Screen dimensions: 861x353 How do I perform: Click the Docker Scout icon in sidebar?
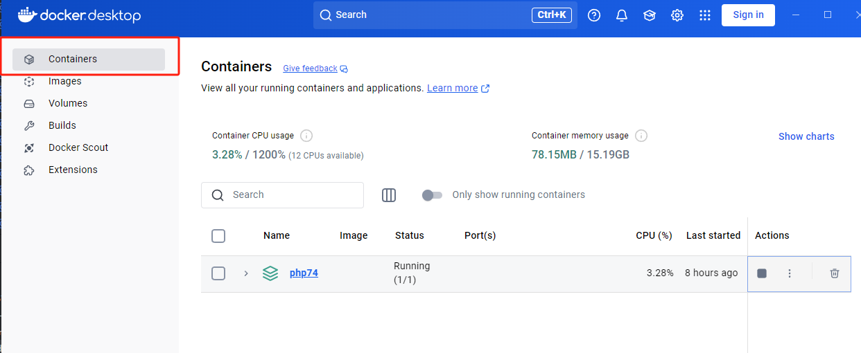tap(29, 148)
